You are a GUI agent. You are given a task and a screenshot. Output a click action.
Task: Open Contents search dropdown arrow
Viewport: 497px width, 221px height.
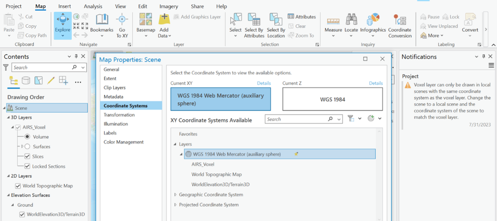pyautogui.click(x=83, y=68)
